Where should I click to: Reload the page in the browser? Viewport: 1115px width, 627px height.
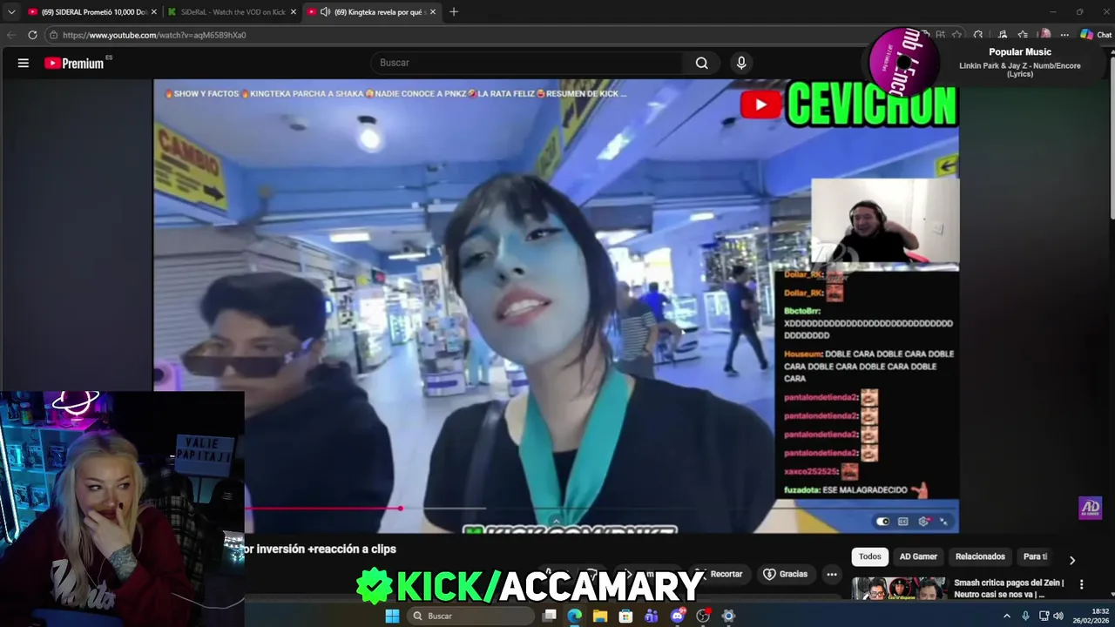32,35
